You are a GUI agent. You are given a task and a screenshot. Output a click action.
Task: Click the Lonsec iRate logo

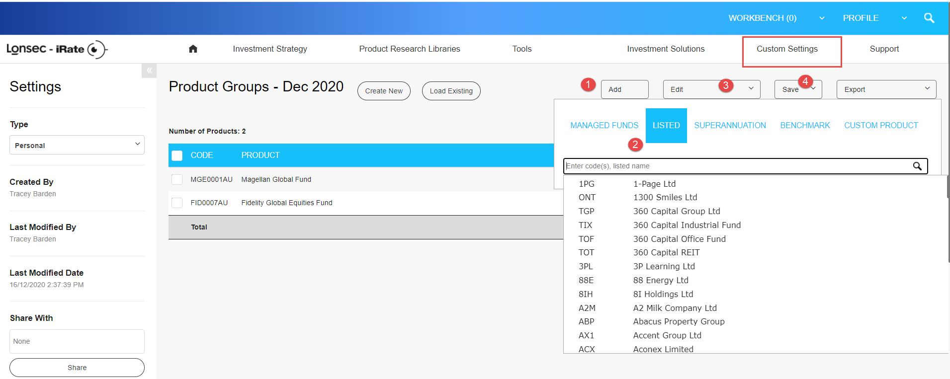pos(57,49)
